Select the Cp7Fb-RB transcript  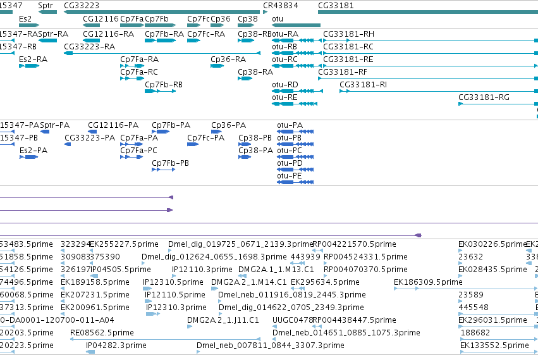click(x=164, y=85)
